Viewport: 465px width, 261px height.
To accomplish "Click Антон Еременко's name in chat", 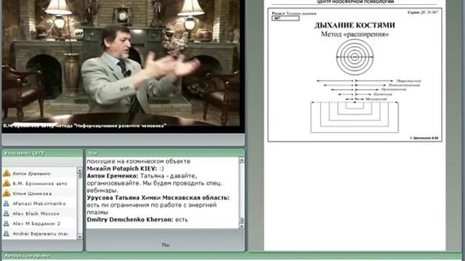I will 113,175.
